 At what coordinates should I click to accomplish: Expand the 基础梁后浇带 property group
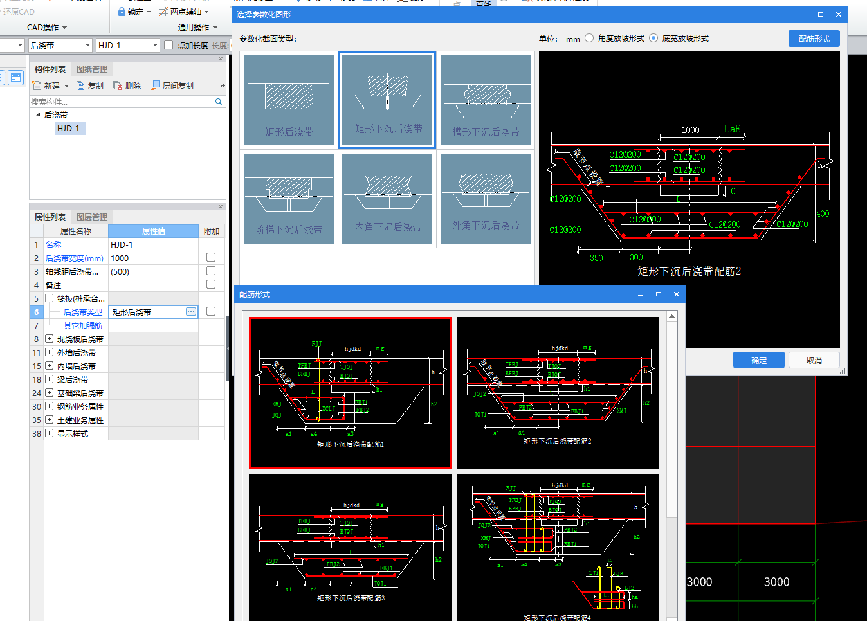pos(49,393)
